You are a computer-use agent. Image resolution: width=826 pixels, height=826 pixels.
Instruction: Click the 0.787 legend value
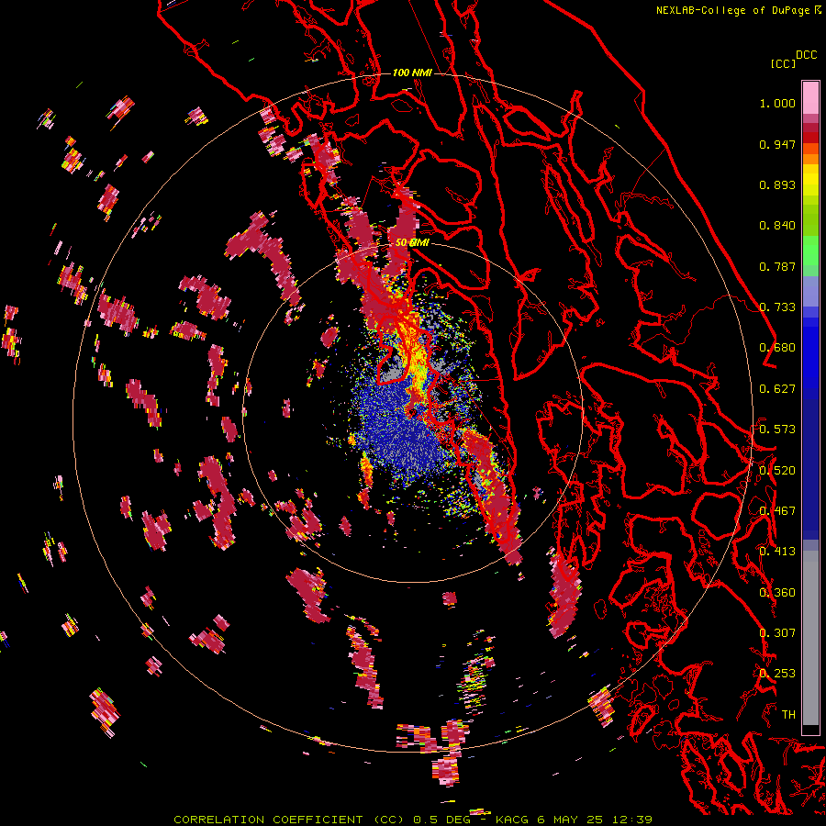click(777, 266)
